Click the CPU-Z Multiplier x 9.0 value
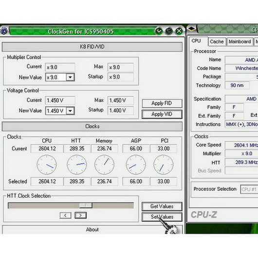This screenshot has height=258, width=258. point(241,154)
